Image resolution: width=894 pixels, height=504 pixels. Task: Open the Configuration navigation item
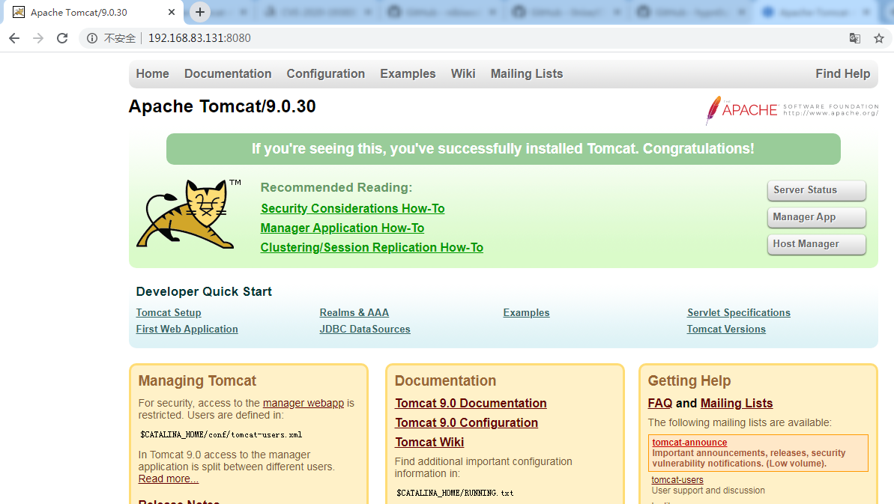(325, 74)
